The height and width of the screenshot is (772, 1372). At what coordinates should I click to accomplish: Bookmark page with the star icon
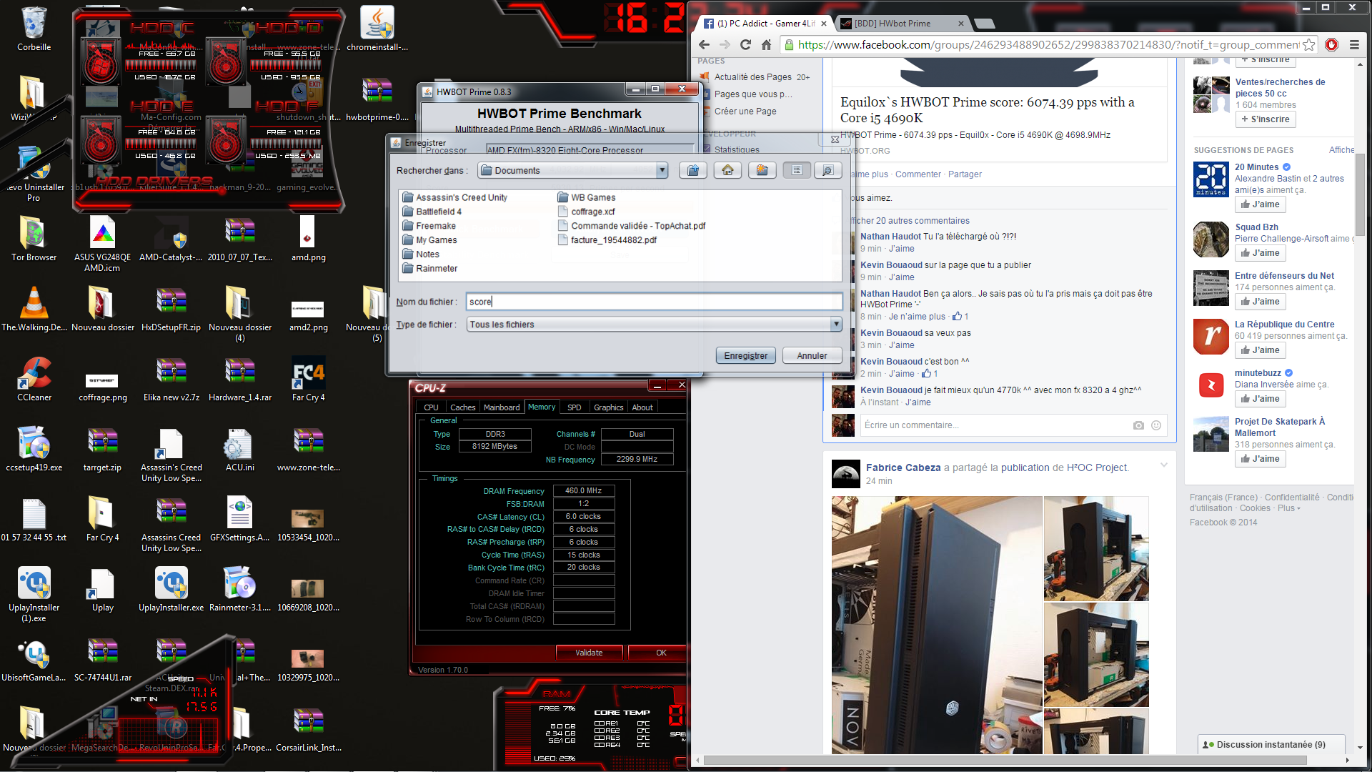coord(1308,45)
